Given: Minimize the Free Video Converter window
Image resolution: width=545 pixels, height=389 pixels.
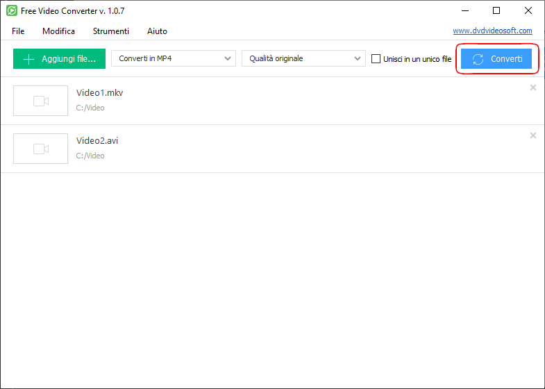Looking at the screenshot, I should 465,11.
